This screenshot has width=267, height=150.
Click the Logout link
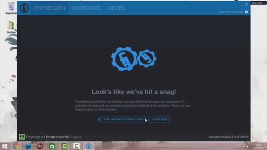(76, 137)
